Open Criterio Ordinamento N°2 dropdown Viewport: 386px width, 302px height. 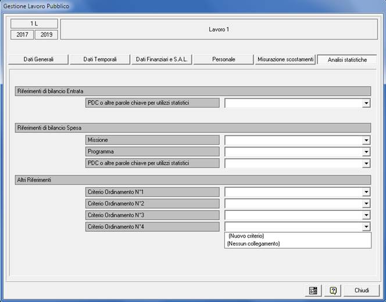pos(366,204)
